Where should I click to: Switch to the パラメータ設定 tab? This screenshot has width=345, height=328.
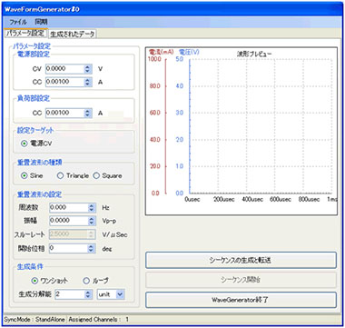[x=25, y=34]
